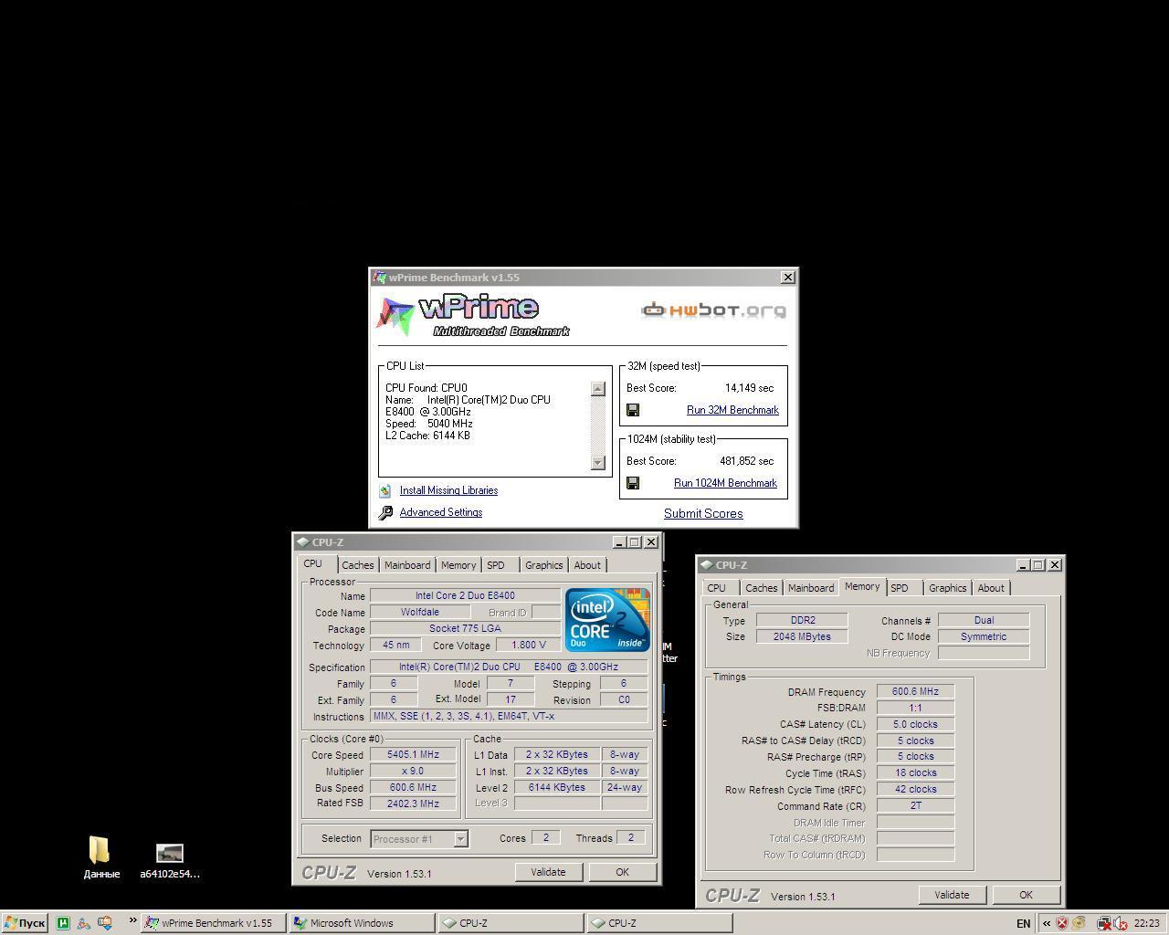This screenshot has width=1169, height=935.
Task: Click the Core Speed value 5405.1 MHz
Action: pos(413,755)
